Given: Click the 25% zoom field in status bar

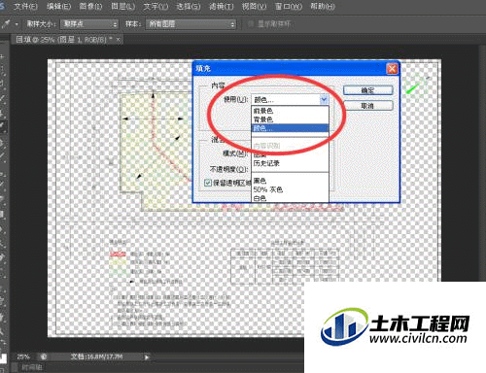Looking at the screenshot, I should tap(23, 356).
